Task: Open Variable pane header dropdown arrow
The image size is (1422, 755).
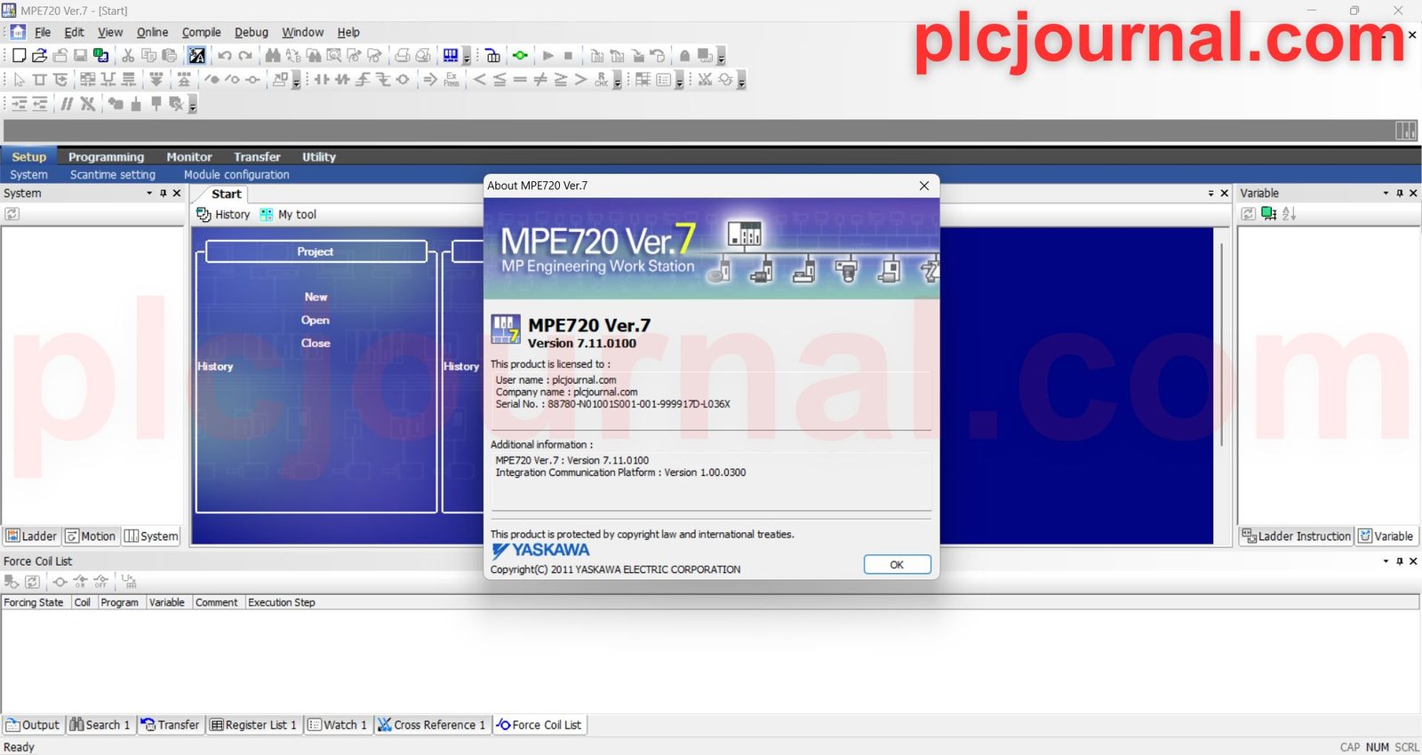Action: [x=1386, y=193]
